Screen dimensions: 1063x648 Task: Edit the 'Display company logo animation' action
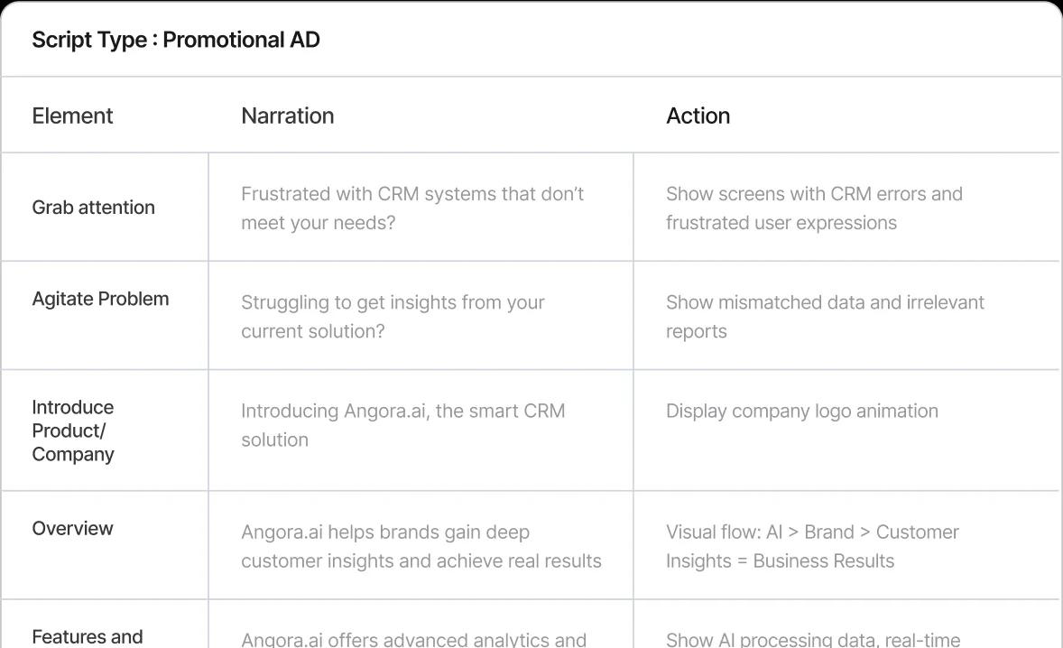802,411
